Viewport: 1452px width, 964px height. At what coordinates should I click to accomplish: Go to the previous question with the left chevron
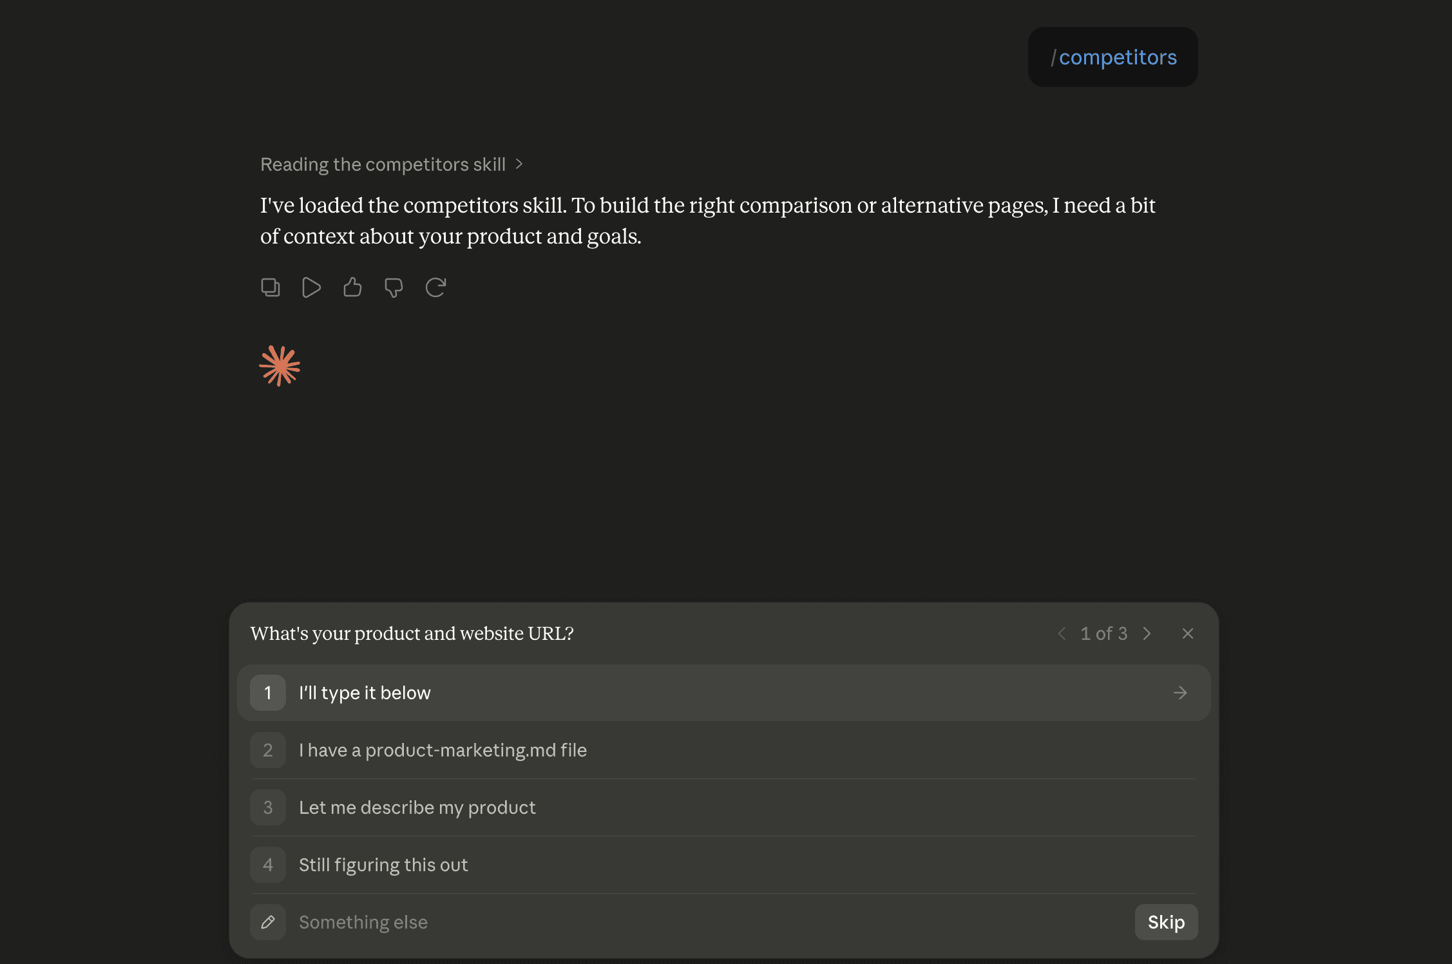(1062, 633)
